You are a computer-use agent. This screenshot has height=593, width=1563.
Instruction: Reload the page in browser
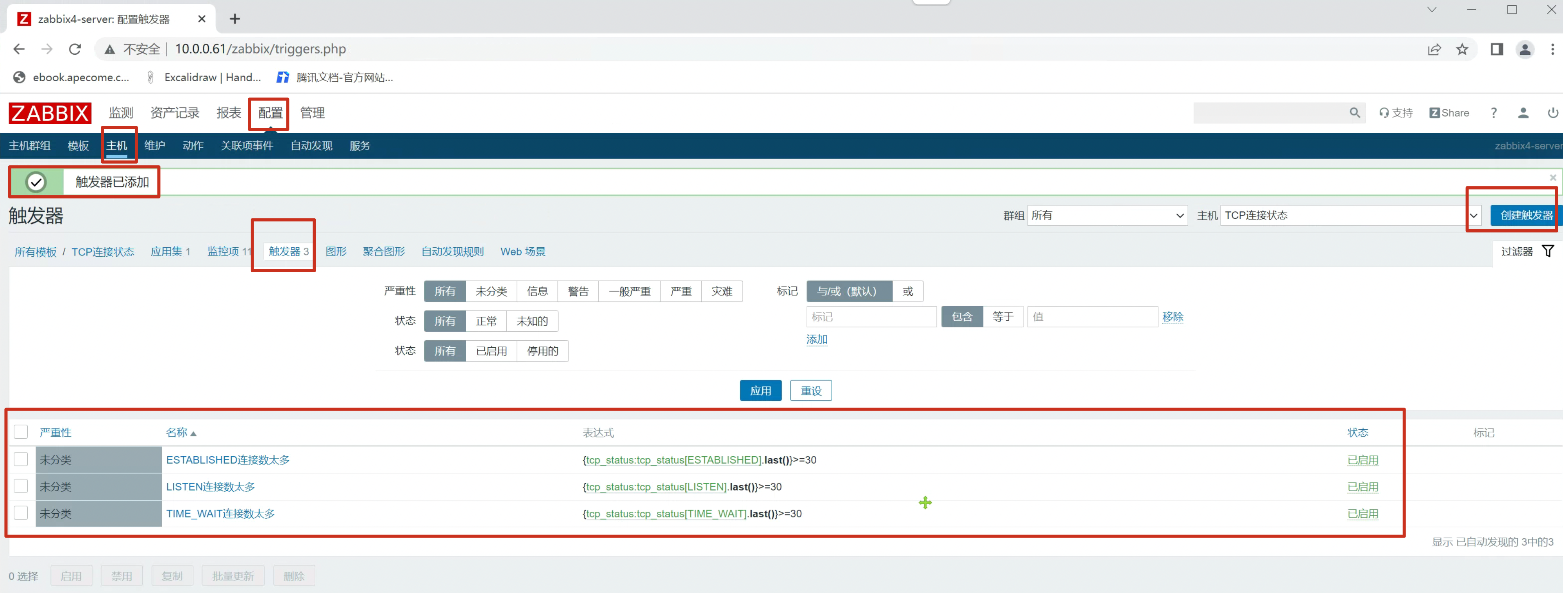pyautogui.click(x=75, y=49)
